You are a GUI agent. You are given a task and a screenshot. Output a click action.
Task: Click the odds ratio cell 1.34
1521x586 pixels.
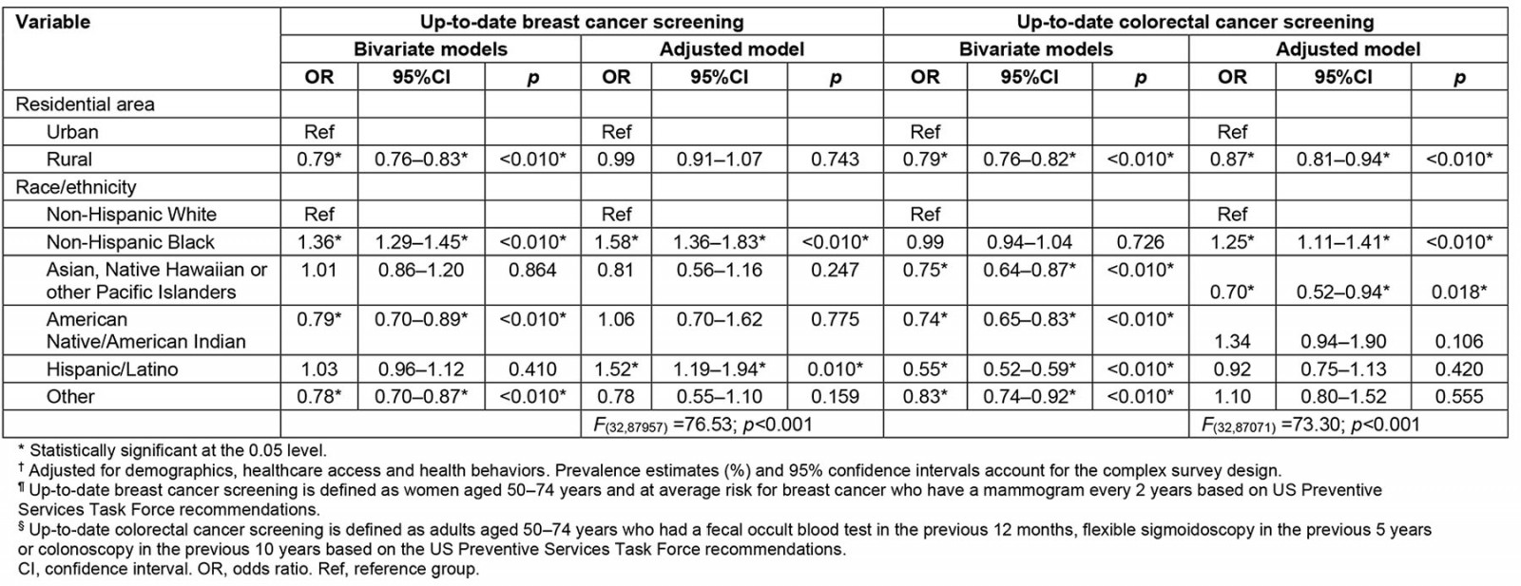1232,341
